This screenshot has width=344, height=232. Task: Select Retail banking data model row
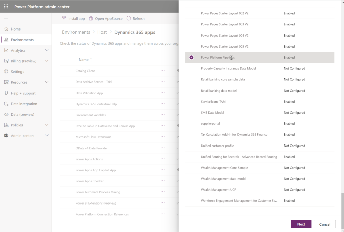[260, 91]
